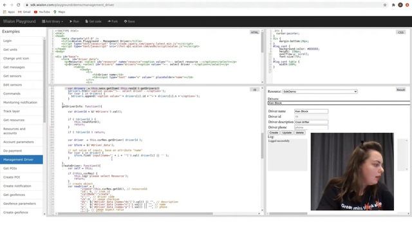Open the Get sensors example

[21, 76]
